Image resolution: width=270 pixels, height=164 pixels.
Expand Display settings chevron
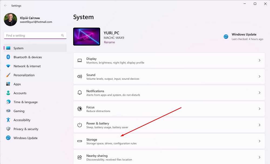259,60
